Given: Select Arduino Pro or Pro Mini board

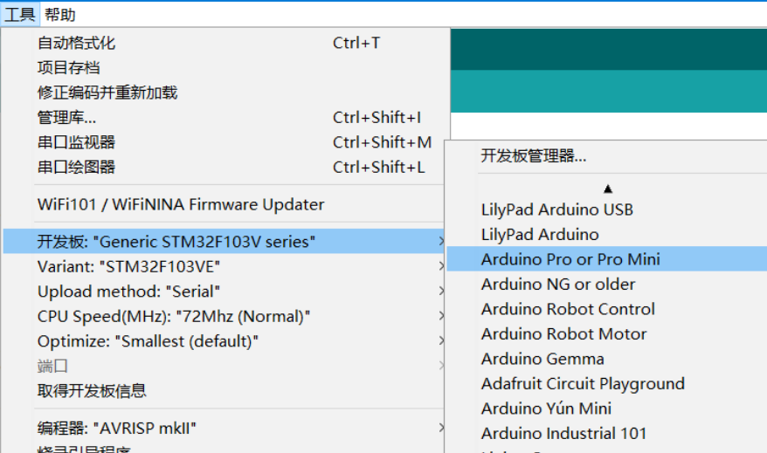Looking at the screenshot, I should (606, 259).
